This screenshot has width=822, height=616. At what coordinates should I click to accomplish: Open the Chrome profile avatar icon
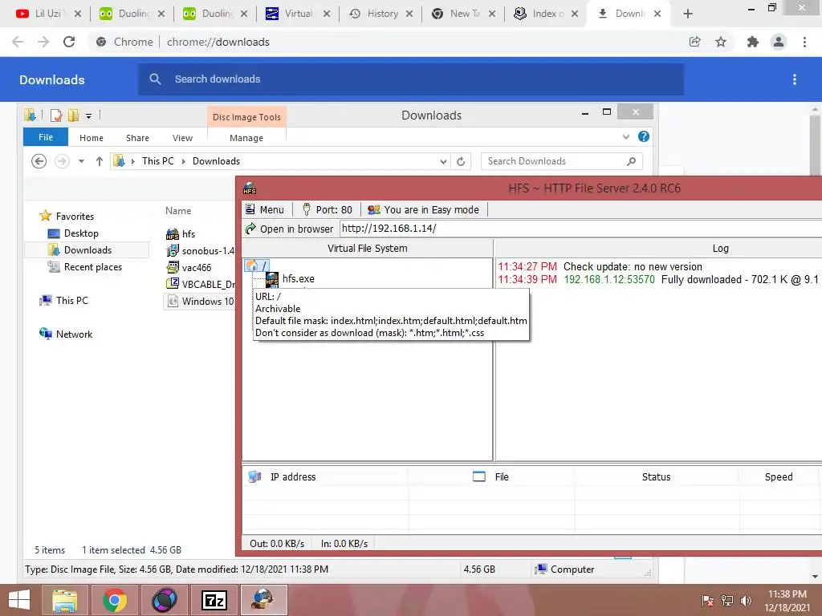pos(779,42)
